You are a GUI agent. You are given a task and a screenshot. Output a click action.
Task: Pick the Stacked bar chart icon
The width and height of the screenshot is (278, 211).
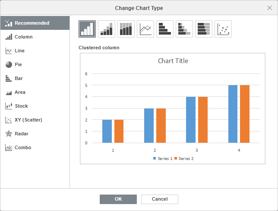(x=184, y=29)
